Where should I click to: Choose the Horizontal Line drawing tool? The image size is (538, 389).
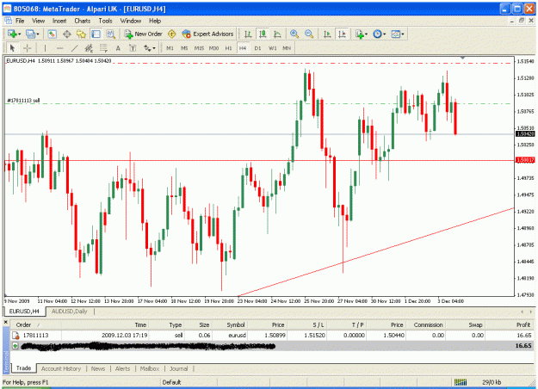pyautogui.click(x=59, y=48)
